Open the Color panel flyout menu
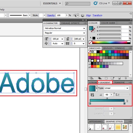 coord(130,23)
